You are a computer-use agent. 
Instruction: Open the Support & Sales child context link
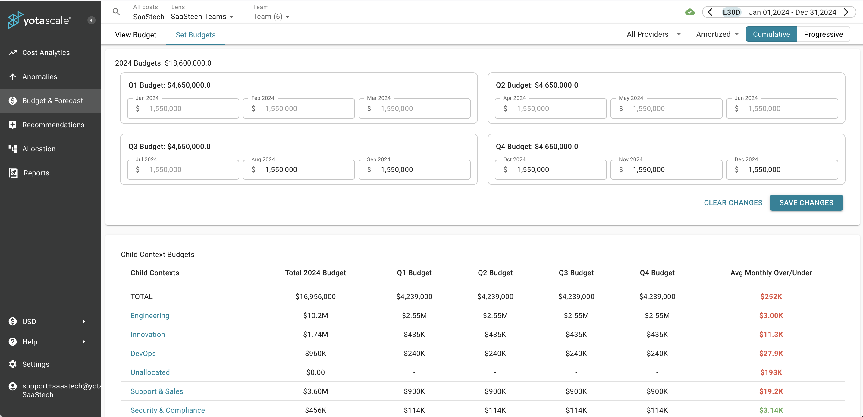pyautogui.click(x=157, y=391)
